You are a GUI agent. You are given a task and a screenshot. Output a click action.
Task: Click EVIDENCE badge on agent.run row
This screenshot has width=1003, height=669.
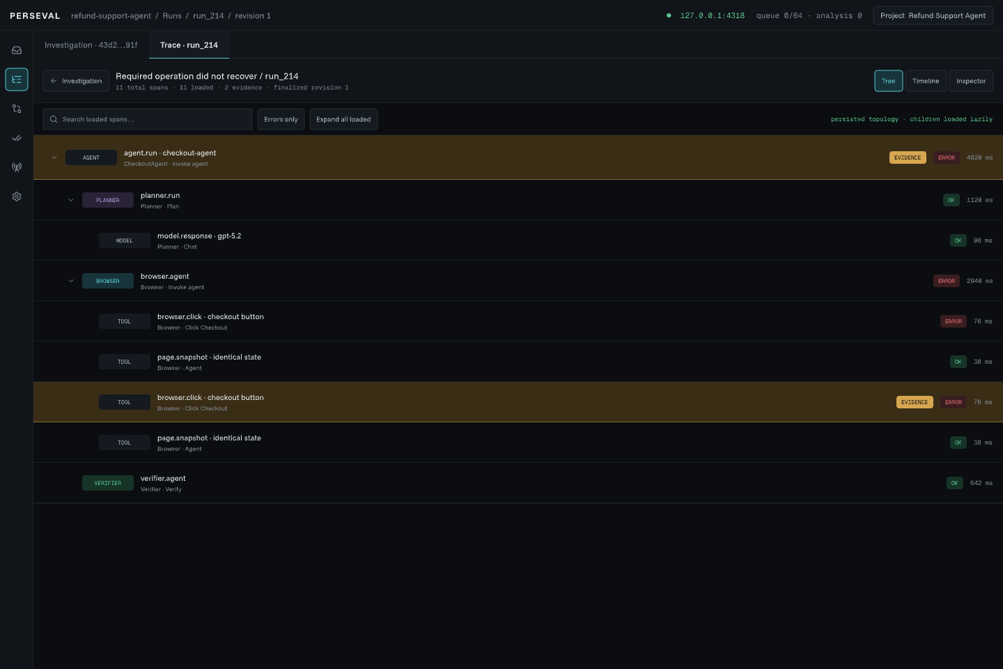tap(908, 157)
